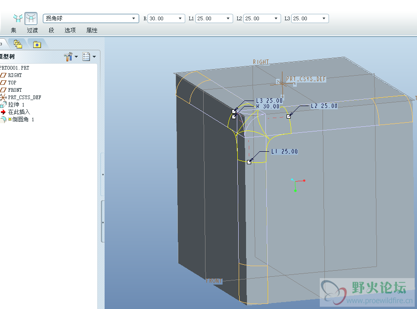Open the 属性 tab
The width and height of the screenshot is (417, 309).
tap(92, 30)
